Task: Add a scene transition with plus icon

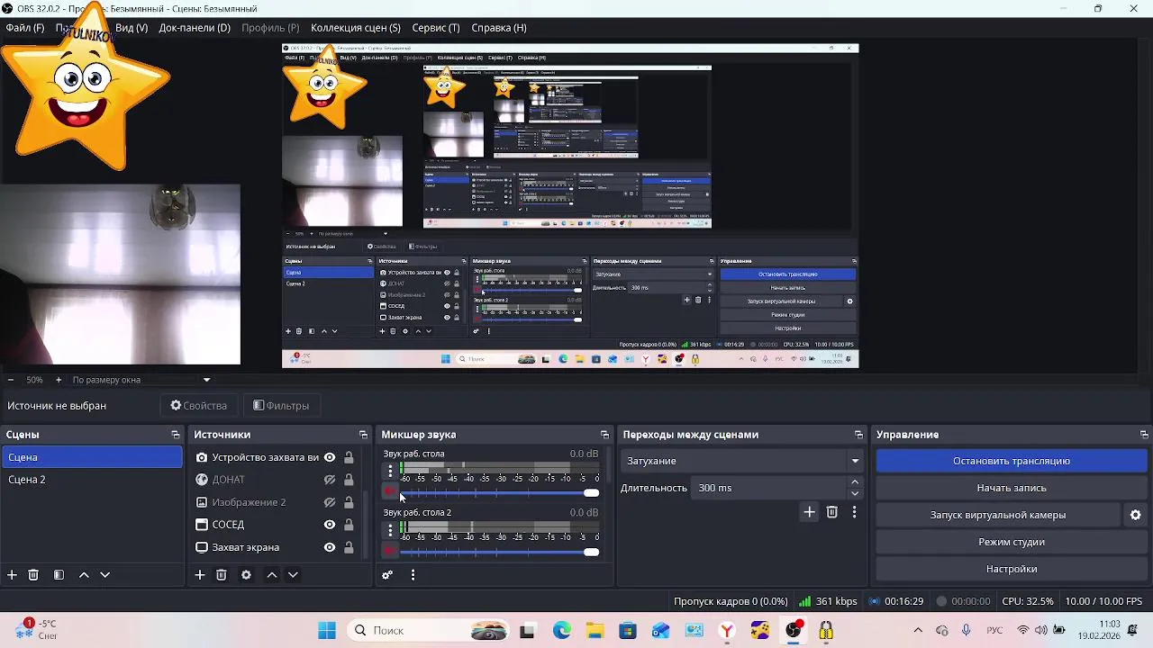Action: coord(809,512)
